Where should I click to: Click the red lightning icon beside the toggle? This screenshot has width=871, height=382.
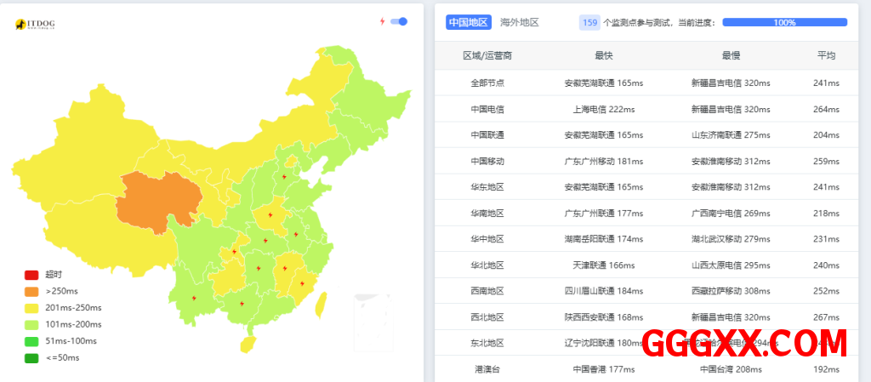[382, 21]
